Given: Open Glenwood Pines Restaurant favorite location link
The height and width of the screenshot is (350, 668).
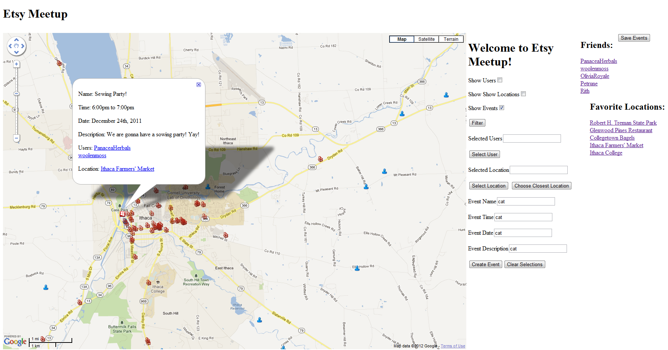Looking at the screenshot, I should tap(621, 130).
